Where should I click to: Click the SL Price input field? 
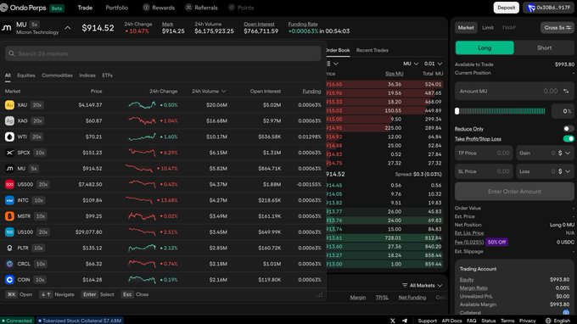click(484, 171)
